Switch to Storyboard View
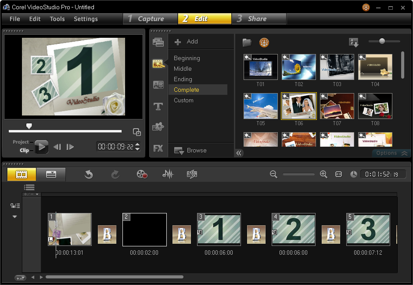This screenshot has width=413, height=285. [21, 174]
